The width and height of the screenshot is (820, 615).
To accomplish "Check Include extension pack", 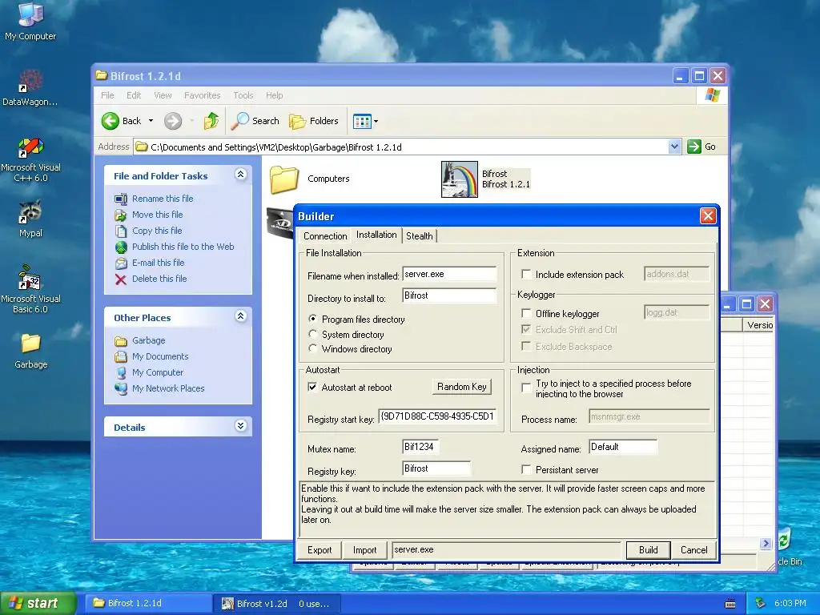I will coord(526,274).
